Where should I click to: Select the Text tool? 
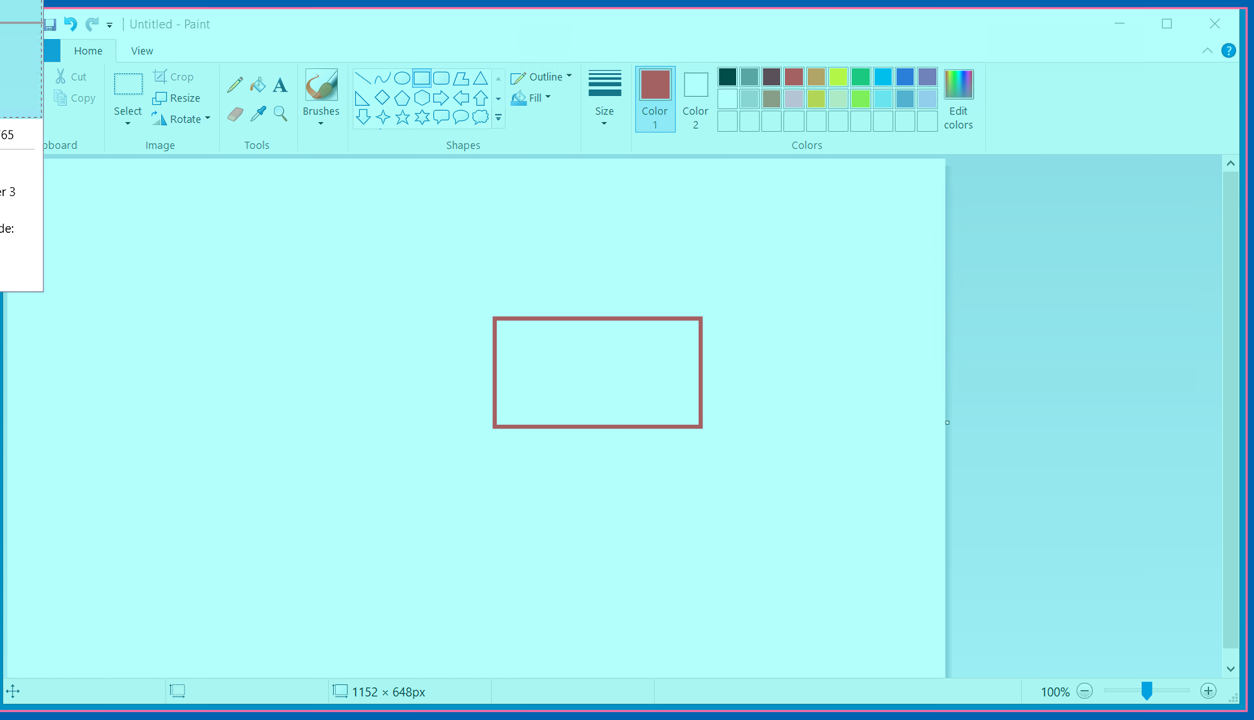280,85
